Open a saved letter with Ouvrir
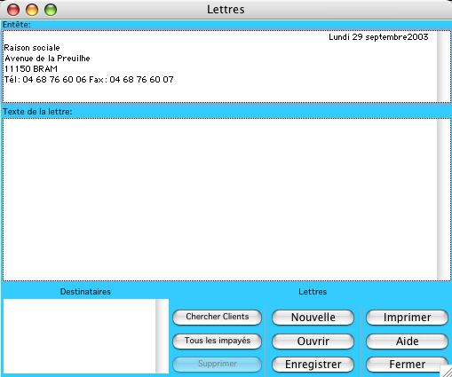Image resolution: width=452 pixels, height=377 pixels. point(313,342)
